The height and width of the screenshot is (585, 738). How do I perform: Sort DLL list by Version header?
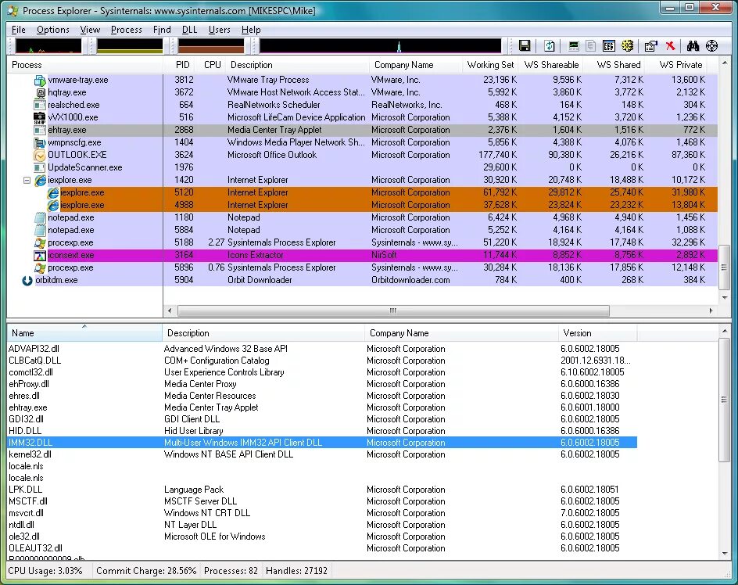598,333
